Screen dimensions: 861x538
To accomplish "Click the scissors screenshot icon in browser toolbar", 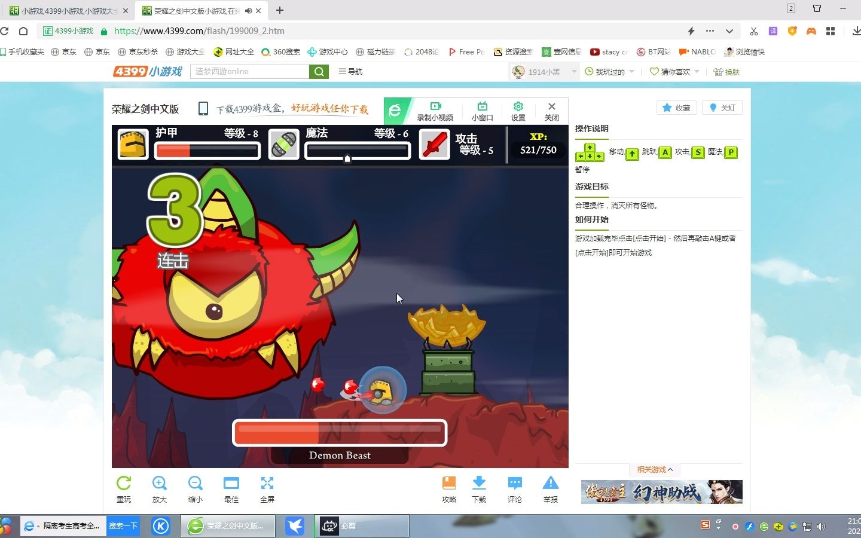I will pyautogui.click(x=754, y=31).
